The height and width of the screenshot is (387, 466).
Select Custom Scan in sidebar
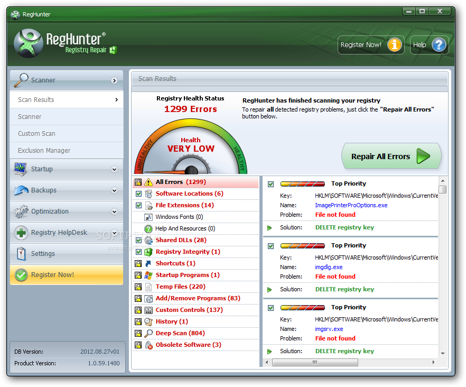click(67, 134)
